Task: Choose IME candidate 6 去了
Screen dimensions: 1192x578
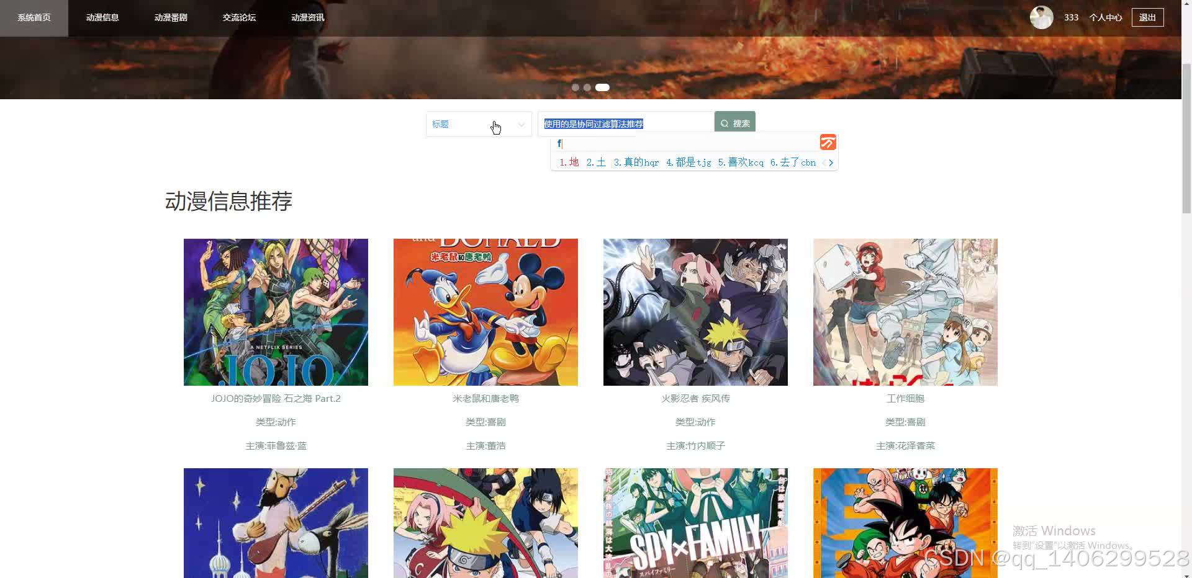Action: [793, 162]
